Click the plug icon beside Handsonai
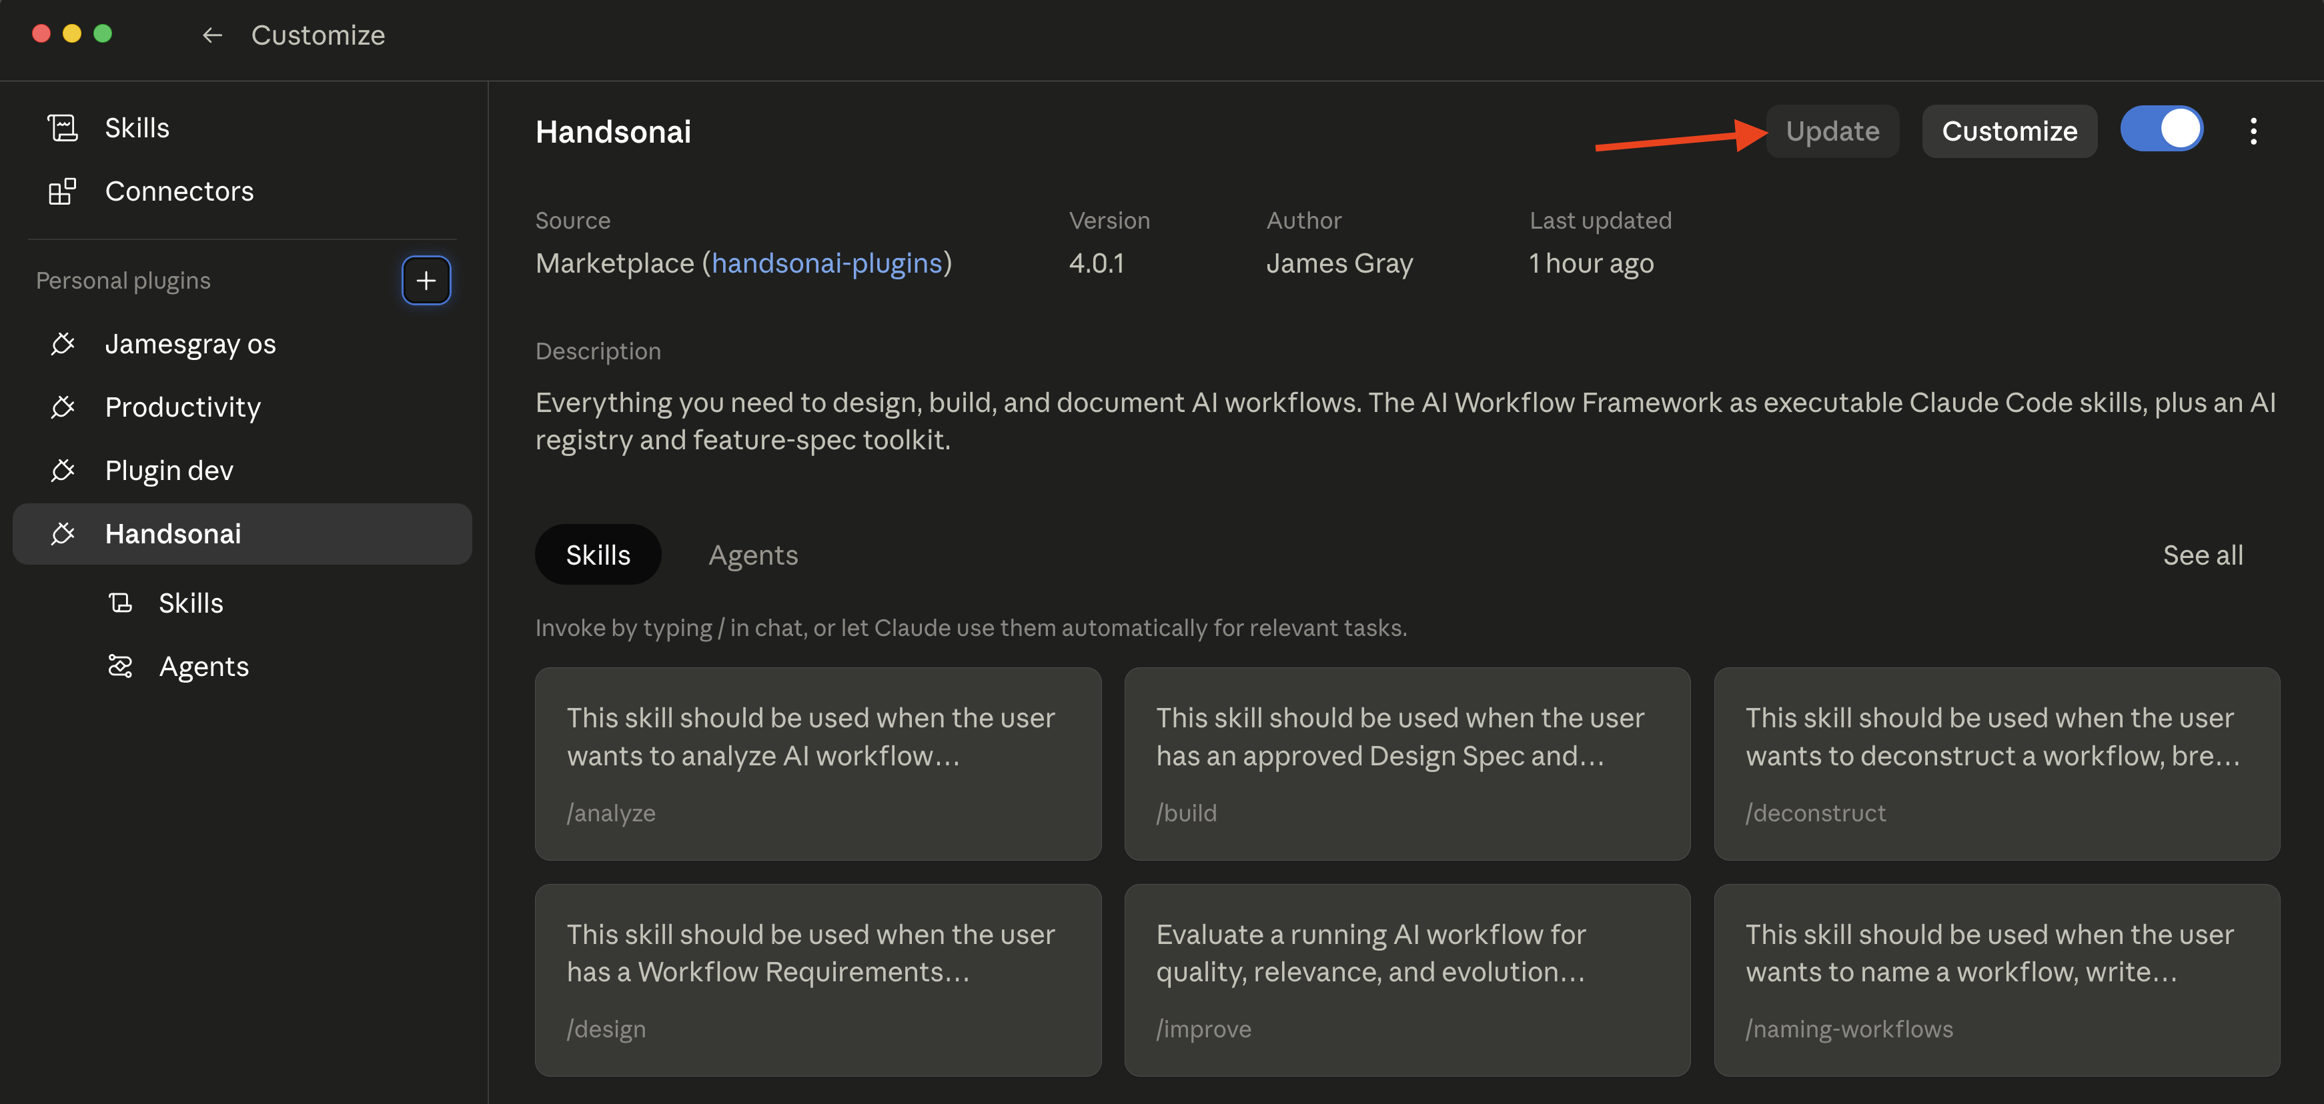The width and height of the screenshot is (2324, 1104). coord(63,534)
